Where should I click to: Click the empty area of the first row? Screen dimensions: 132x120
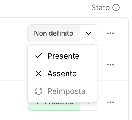coord(13,33)
